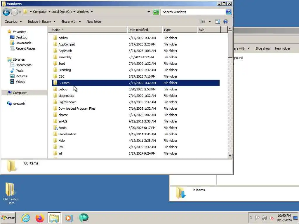The height and width of the screenshot is (224, 299).
Task: Toggle the preview pane icon
Action: [x=217, y=22]
